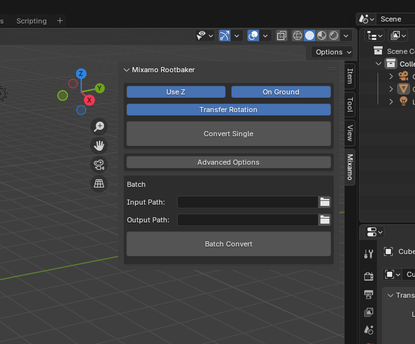Open the outliner display mode dropdown

point(398,35)
